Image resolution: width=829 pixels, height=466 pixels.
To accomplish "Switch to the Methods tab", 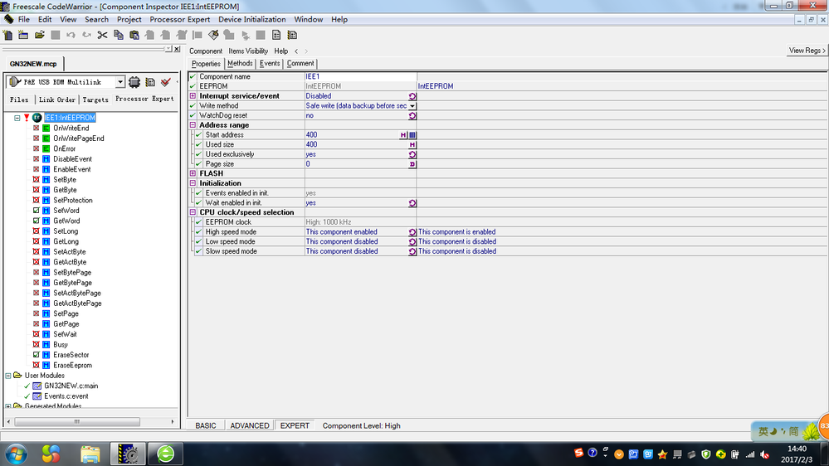I will tap(240, 63).
